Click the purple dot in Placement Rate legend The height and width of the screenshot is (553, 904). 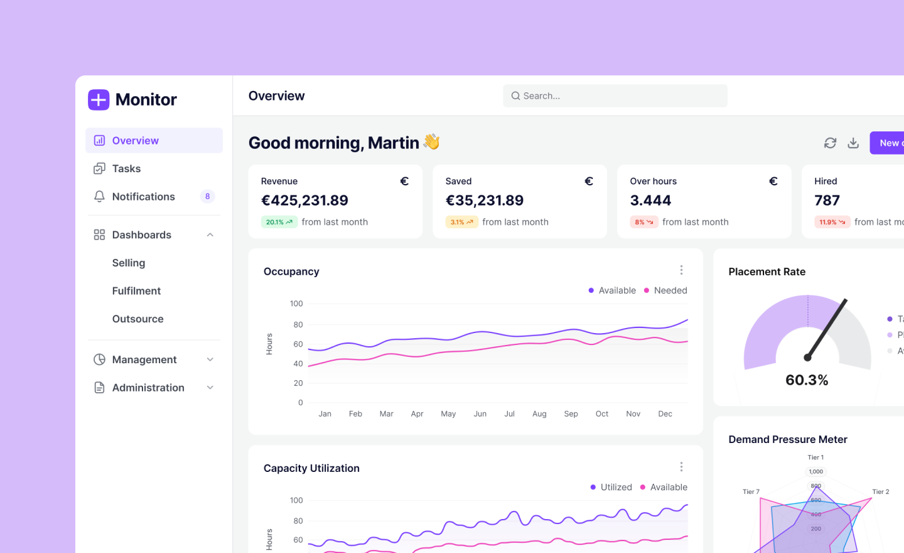tap(890, 319)
